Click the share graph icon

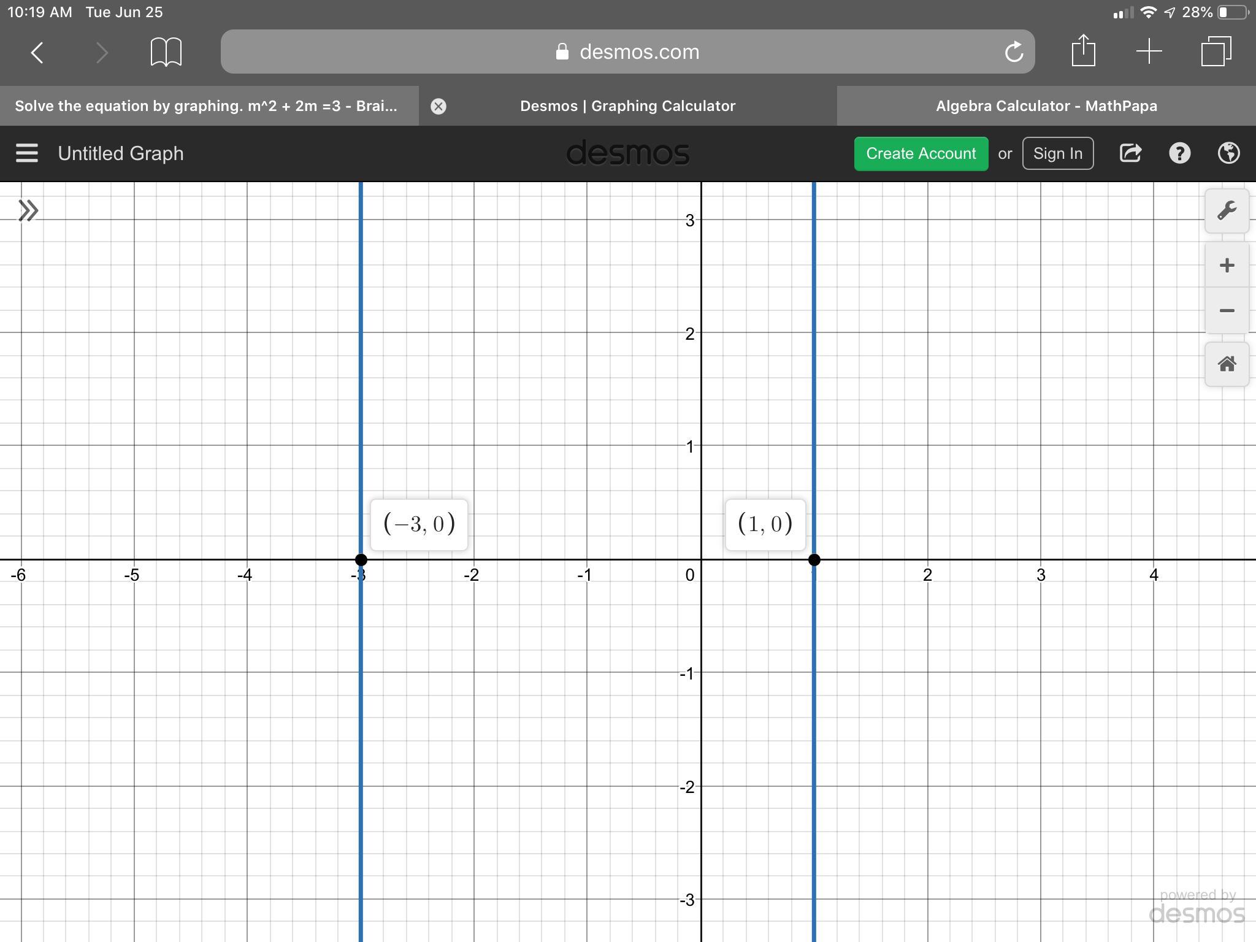pos(1130,153)
